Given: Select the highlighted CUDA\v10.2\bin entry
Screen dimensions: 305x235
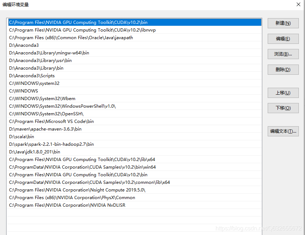Looking at the screenshot, I should 135,22.
